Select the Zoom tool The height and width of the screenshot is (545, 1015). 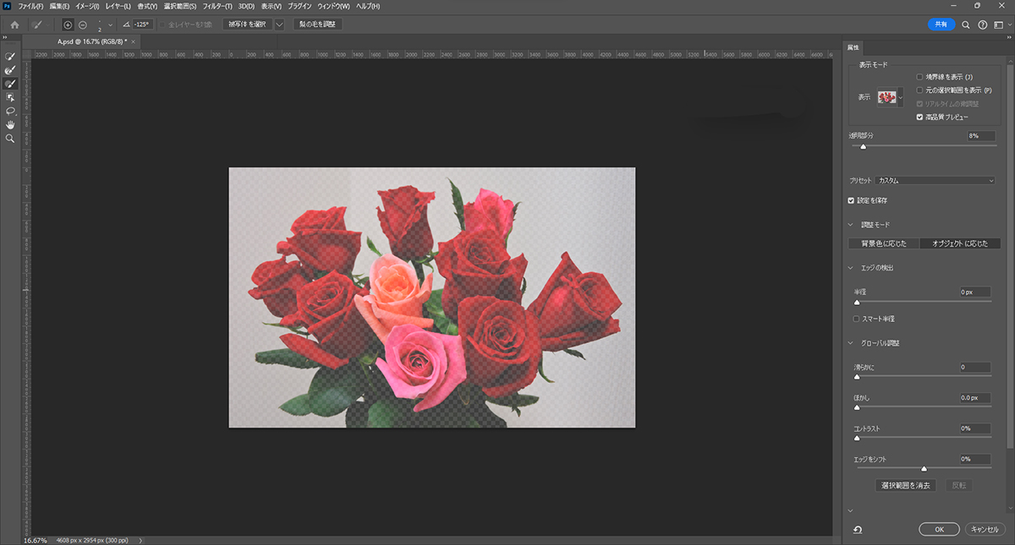point(10,138)
